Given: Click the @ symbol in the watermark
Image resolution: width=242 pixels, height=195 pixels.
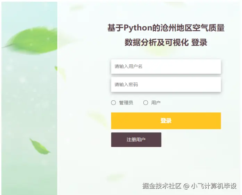Looking at the screenshot, I should [x=186, y=186].
